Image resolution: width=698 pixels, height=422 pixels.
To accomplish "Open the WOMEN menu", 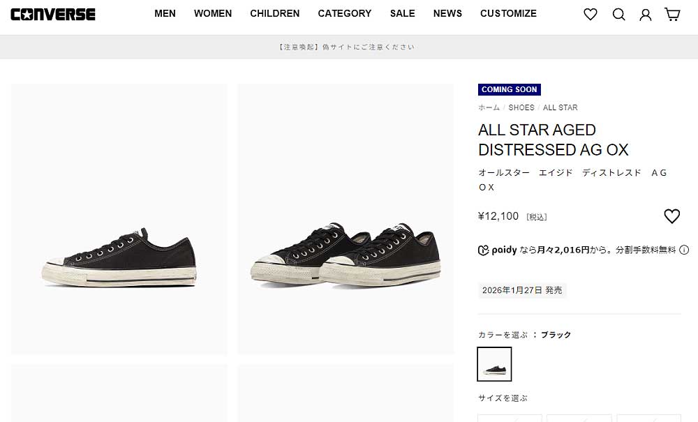I will 213,13.
